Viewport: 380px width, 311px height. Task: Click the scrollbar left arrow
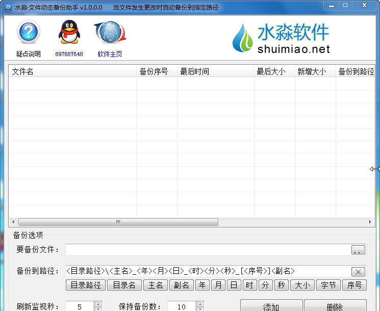pyautogui.click(x=13, y=222)
